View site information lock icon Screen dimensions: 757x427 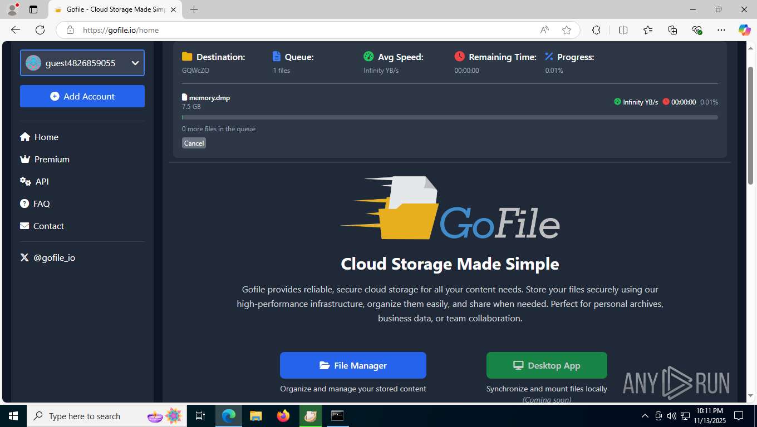click(70, 30)
